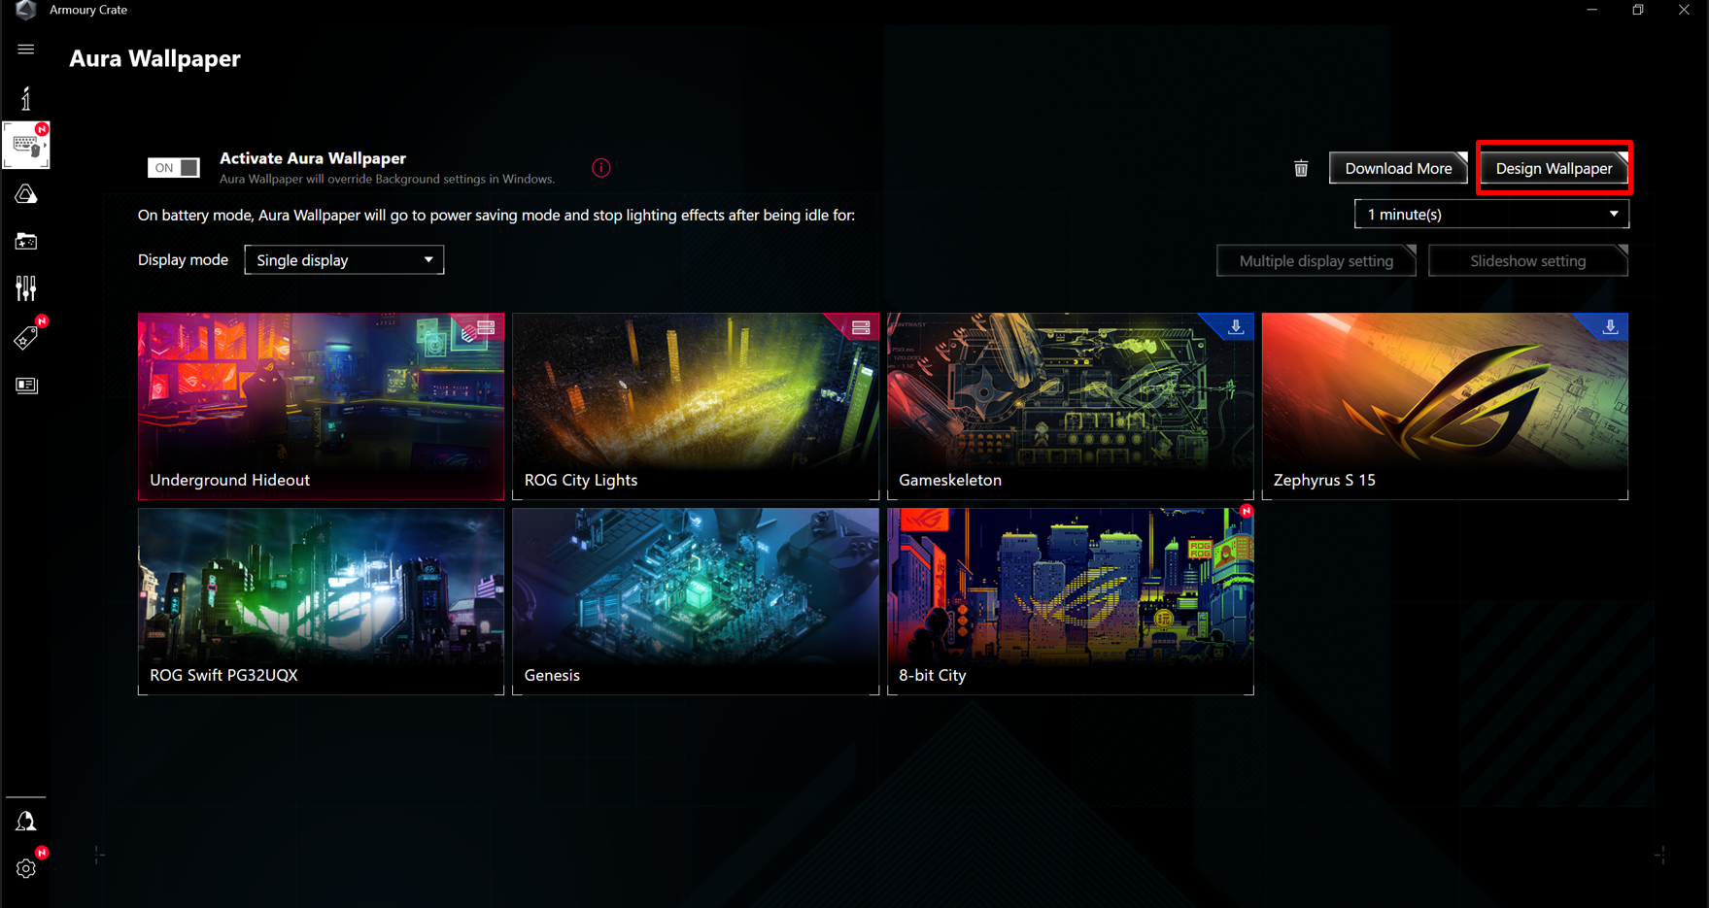Open Scenario Profiles sliders icon

point(26,288)
